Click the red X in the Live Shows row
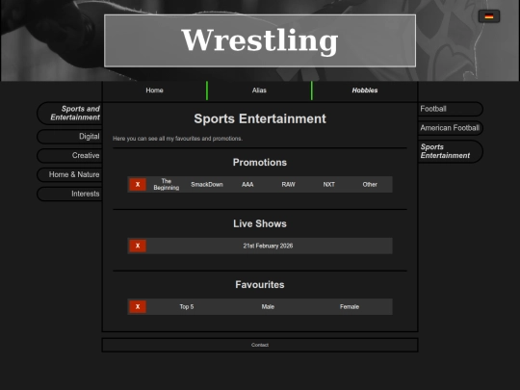 pyautogui.click(x=138, y=246)
